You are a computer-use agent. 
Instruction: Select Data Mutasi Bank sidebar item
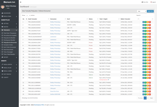point(8,49)
